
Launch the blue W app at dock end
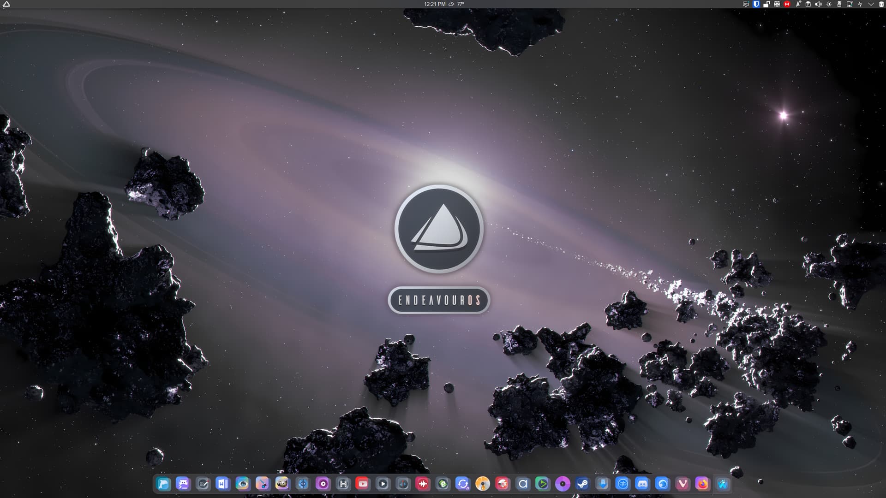point(722,484)
